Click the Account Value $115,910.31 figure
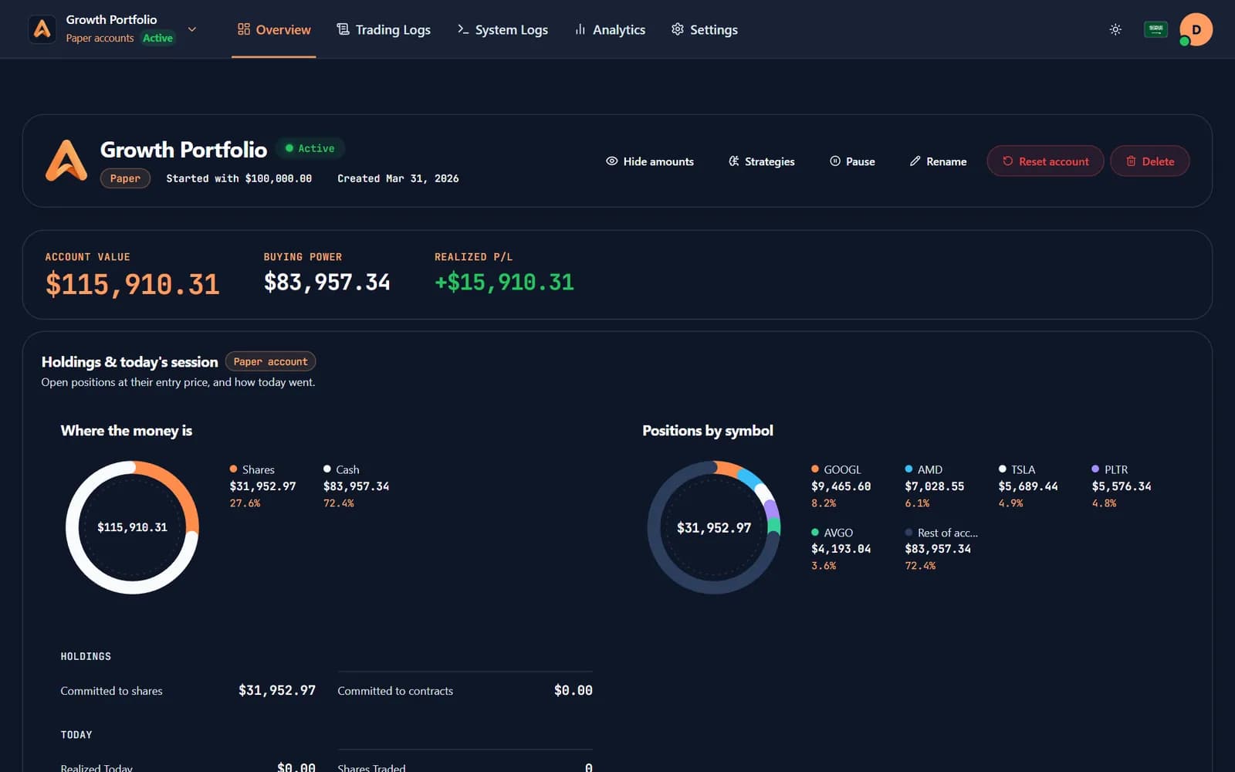1235x772 pixels. [132, 284]
